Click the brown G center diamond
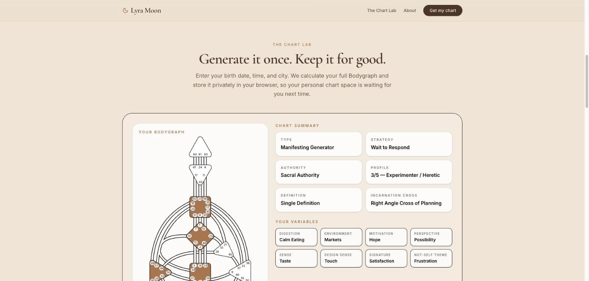Screen dimensions: 589x281 click(200, 236)
